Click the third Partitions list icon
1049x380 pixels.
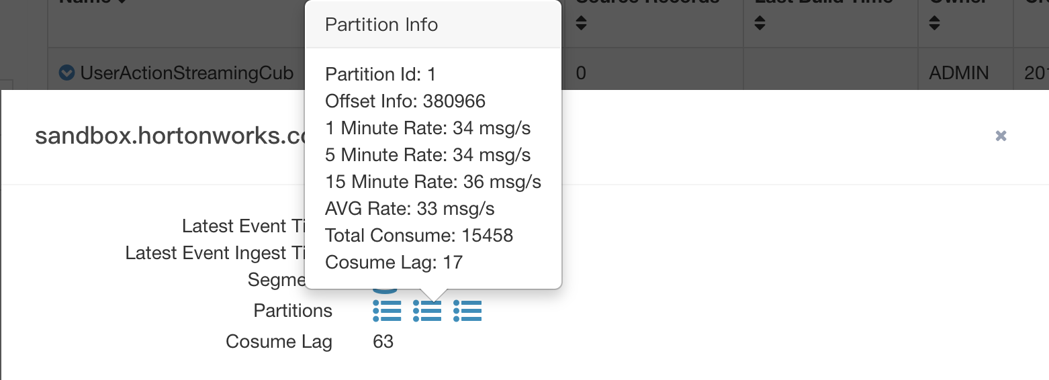pyautogui.click(x=467, y=311)
